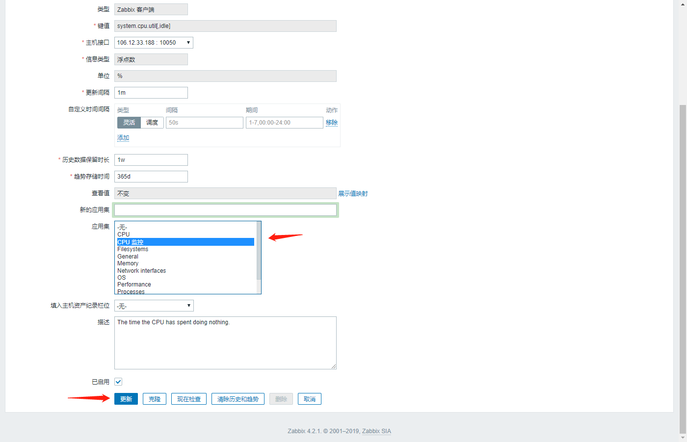Click the 1-7,00:00-24:00 period input field
Image resolution: width=687 pixels, height=442 pixels.
coord(285,123)
